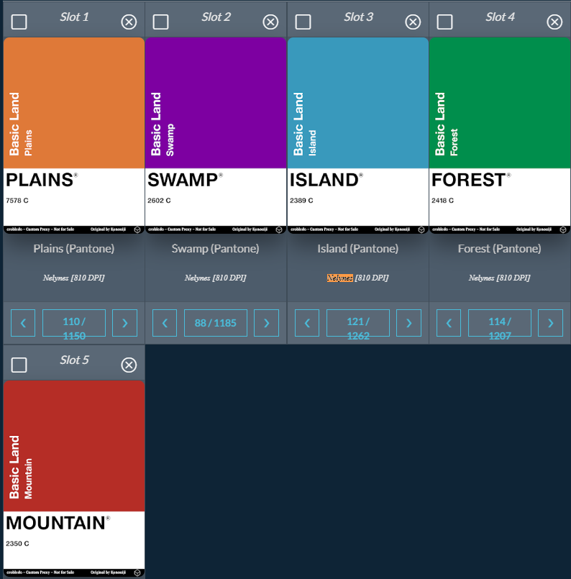Click the Slot 1 header label
The width and height of the screenshot is (571, 579).
tap(74, 17)
